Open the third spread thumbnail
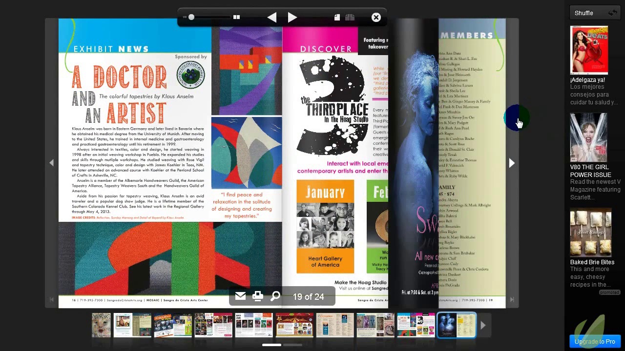Image resolution: width=625 pixels, height=351 pixels. point(173,325)
